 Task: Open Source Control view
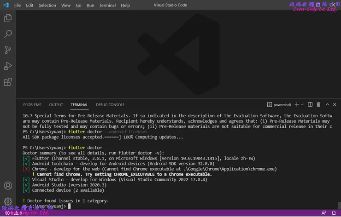[x=8, y=50]
